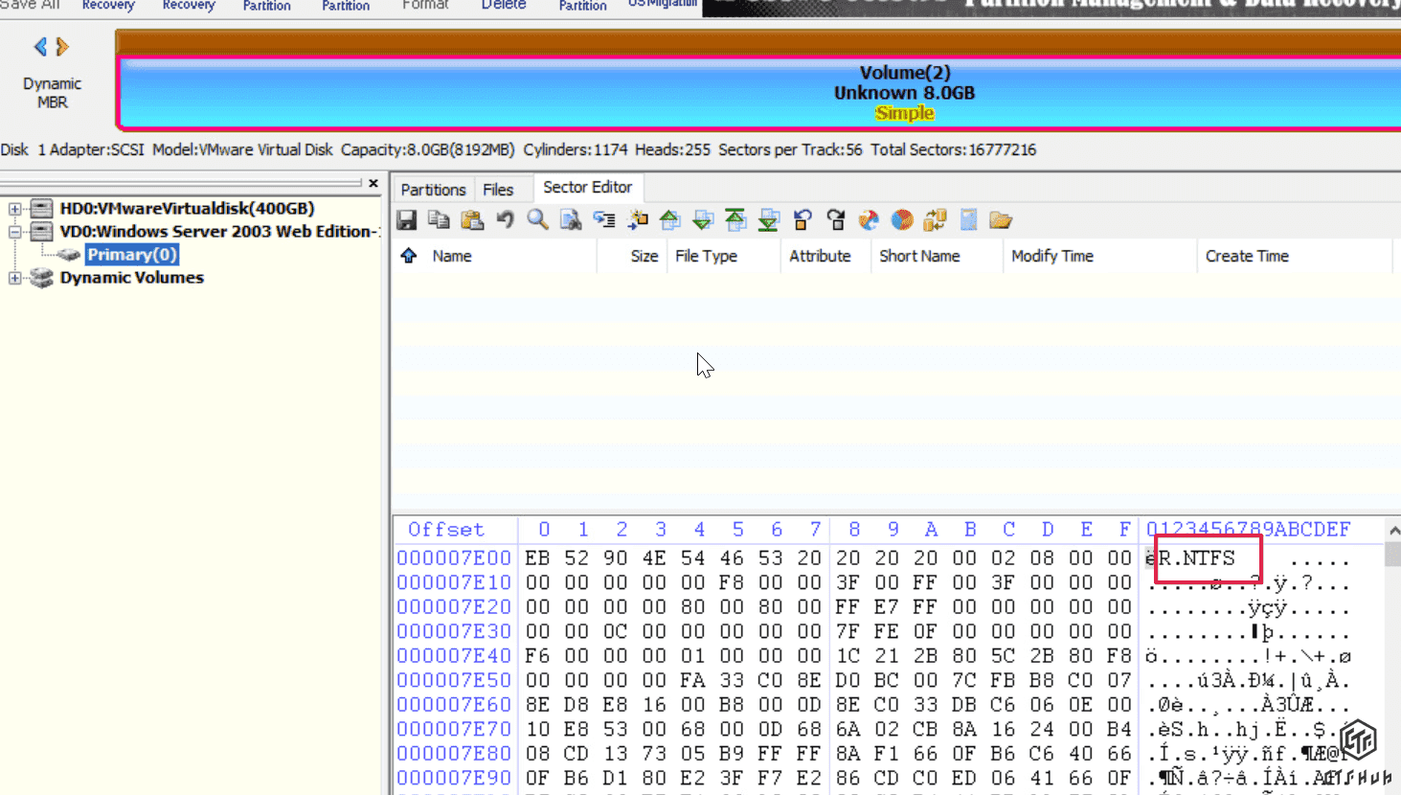Click the copy icon in the editor toolbar

(x=440, y=220)
